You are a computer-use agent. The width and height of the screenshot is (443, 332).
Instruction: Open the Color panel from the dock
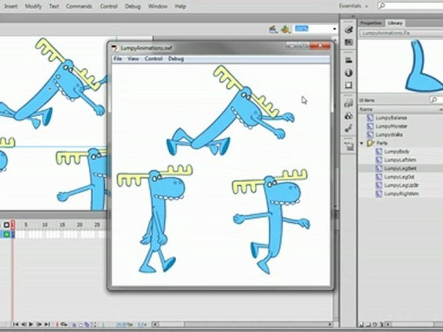pyautogui.click(x=349, y=29)
